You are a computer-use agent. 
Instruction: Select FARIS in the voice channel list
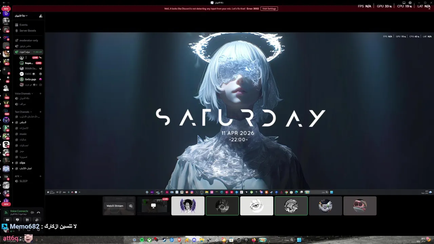[31, 74]
